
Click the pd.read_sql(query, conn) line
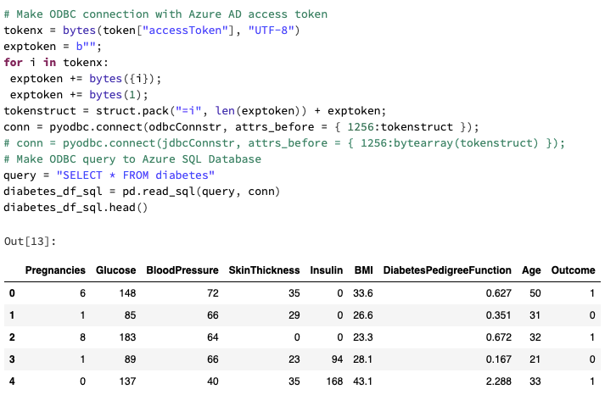click(142, 191)
